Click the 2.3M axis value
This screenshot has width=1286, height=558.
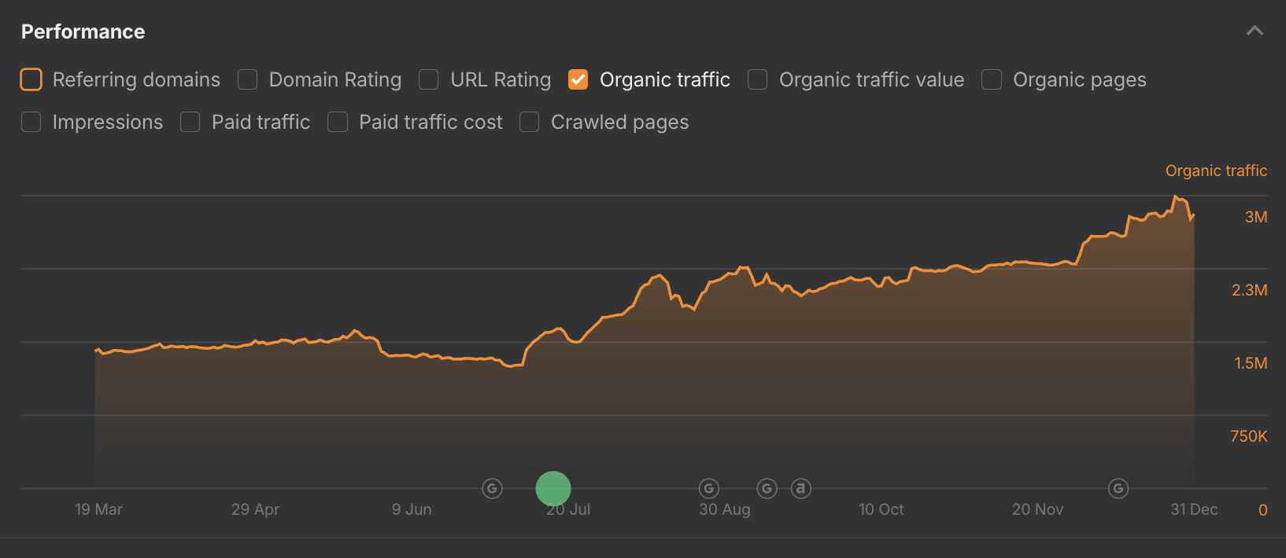1250,290
